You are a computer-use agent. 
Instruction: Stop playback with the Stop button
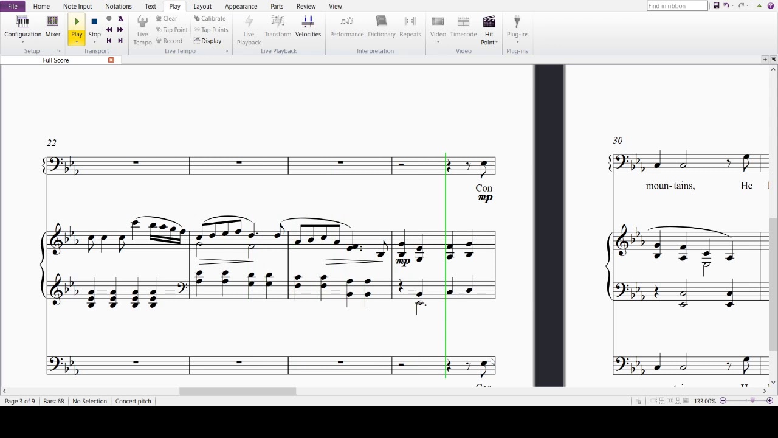point(94,23)
